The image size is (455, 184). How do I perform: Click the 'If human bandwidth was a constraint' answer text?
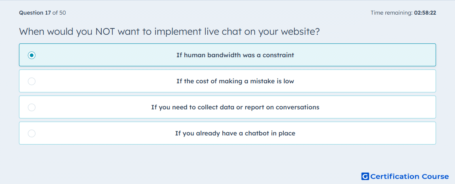235,55
